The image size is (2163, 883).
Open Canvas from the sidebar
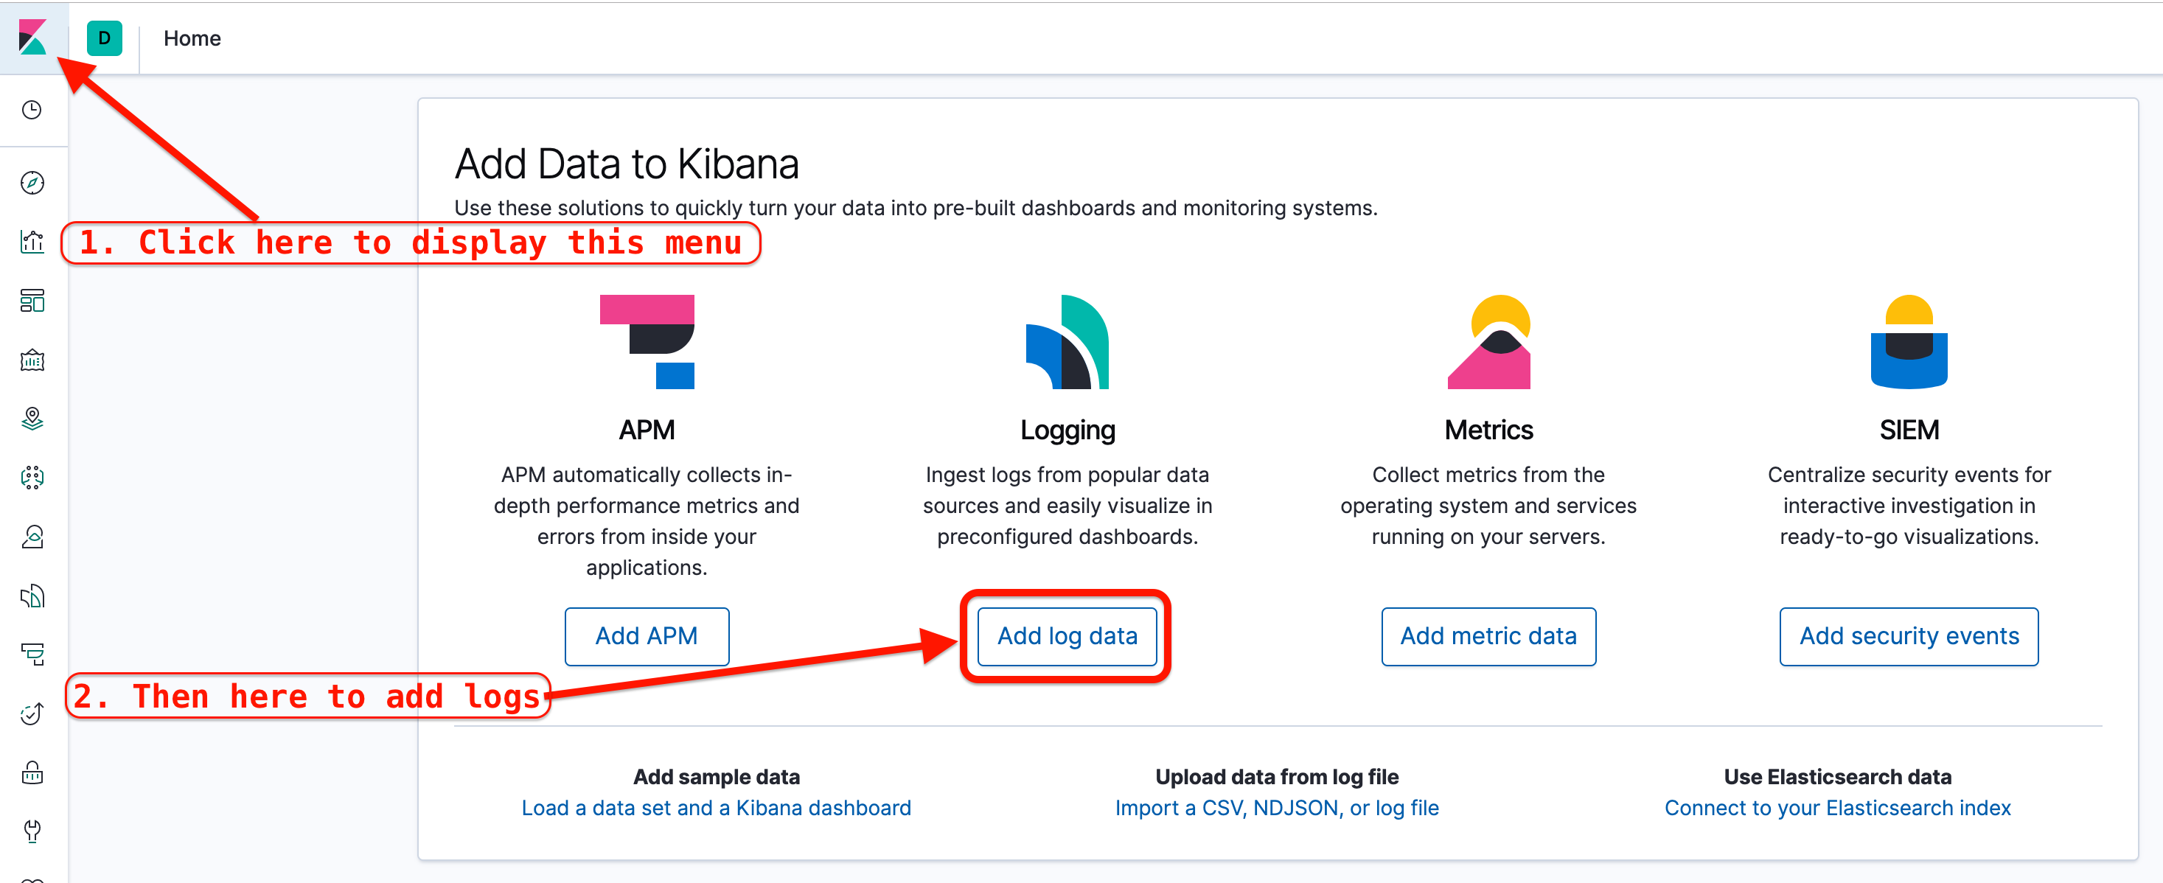pyautogui.click(x=32, y=360)
